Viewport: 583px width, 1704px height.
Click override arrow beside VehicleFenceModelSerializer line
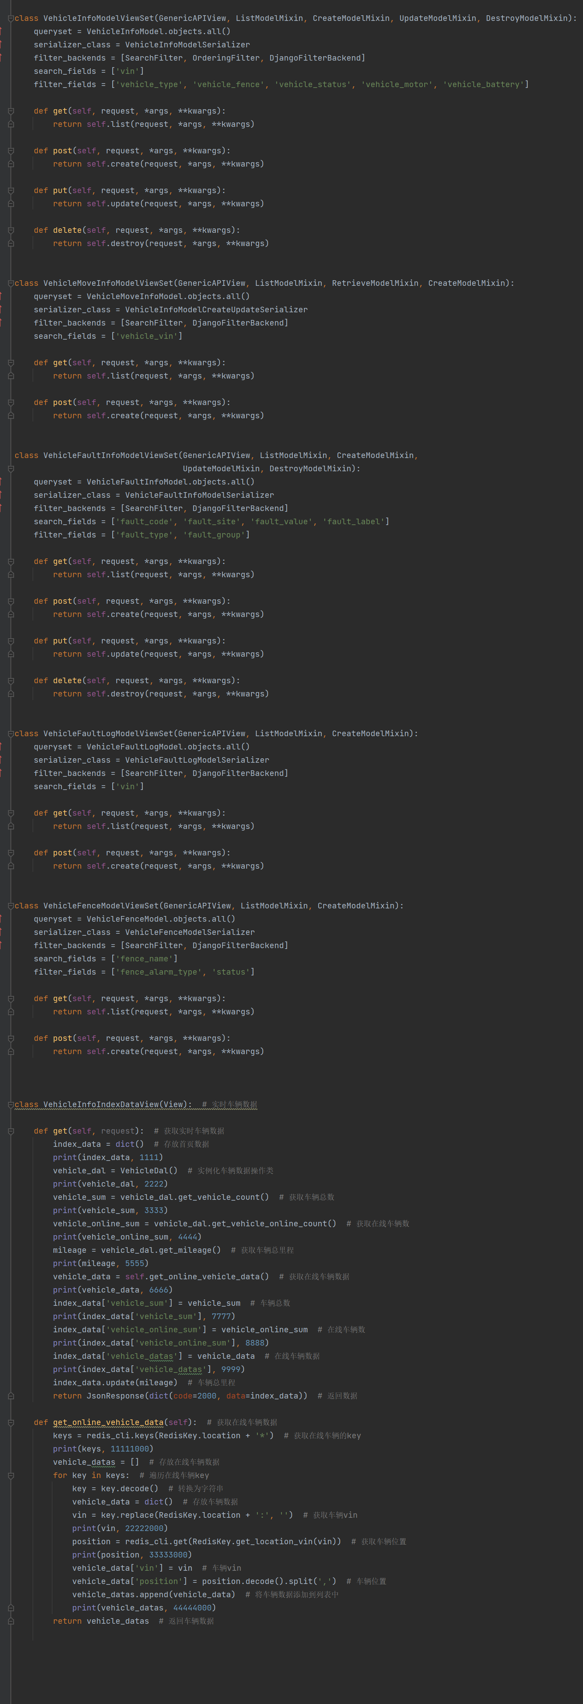(1, 932)
